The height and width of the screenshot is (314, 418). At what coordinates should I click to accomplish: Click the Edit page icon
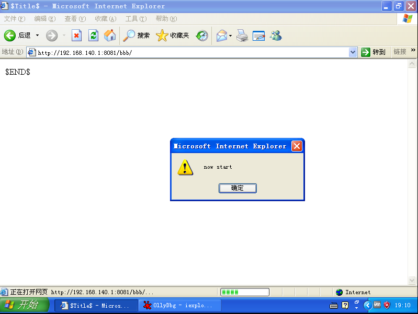click(x=258, y=36)
